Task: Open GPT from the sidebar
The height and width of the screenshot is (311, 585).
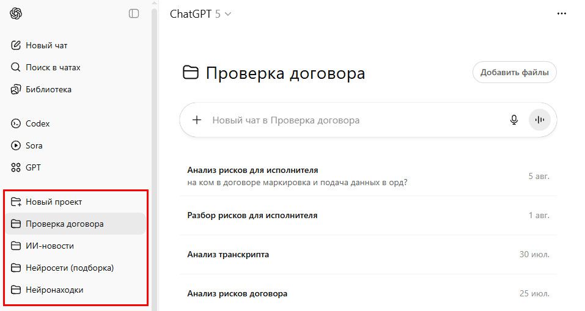Action: coord(75,167)
